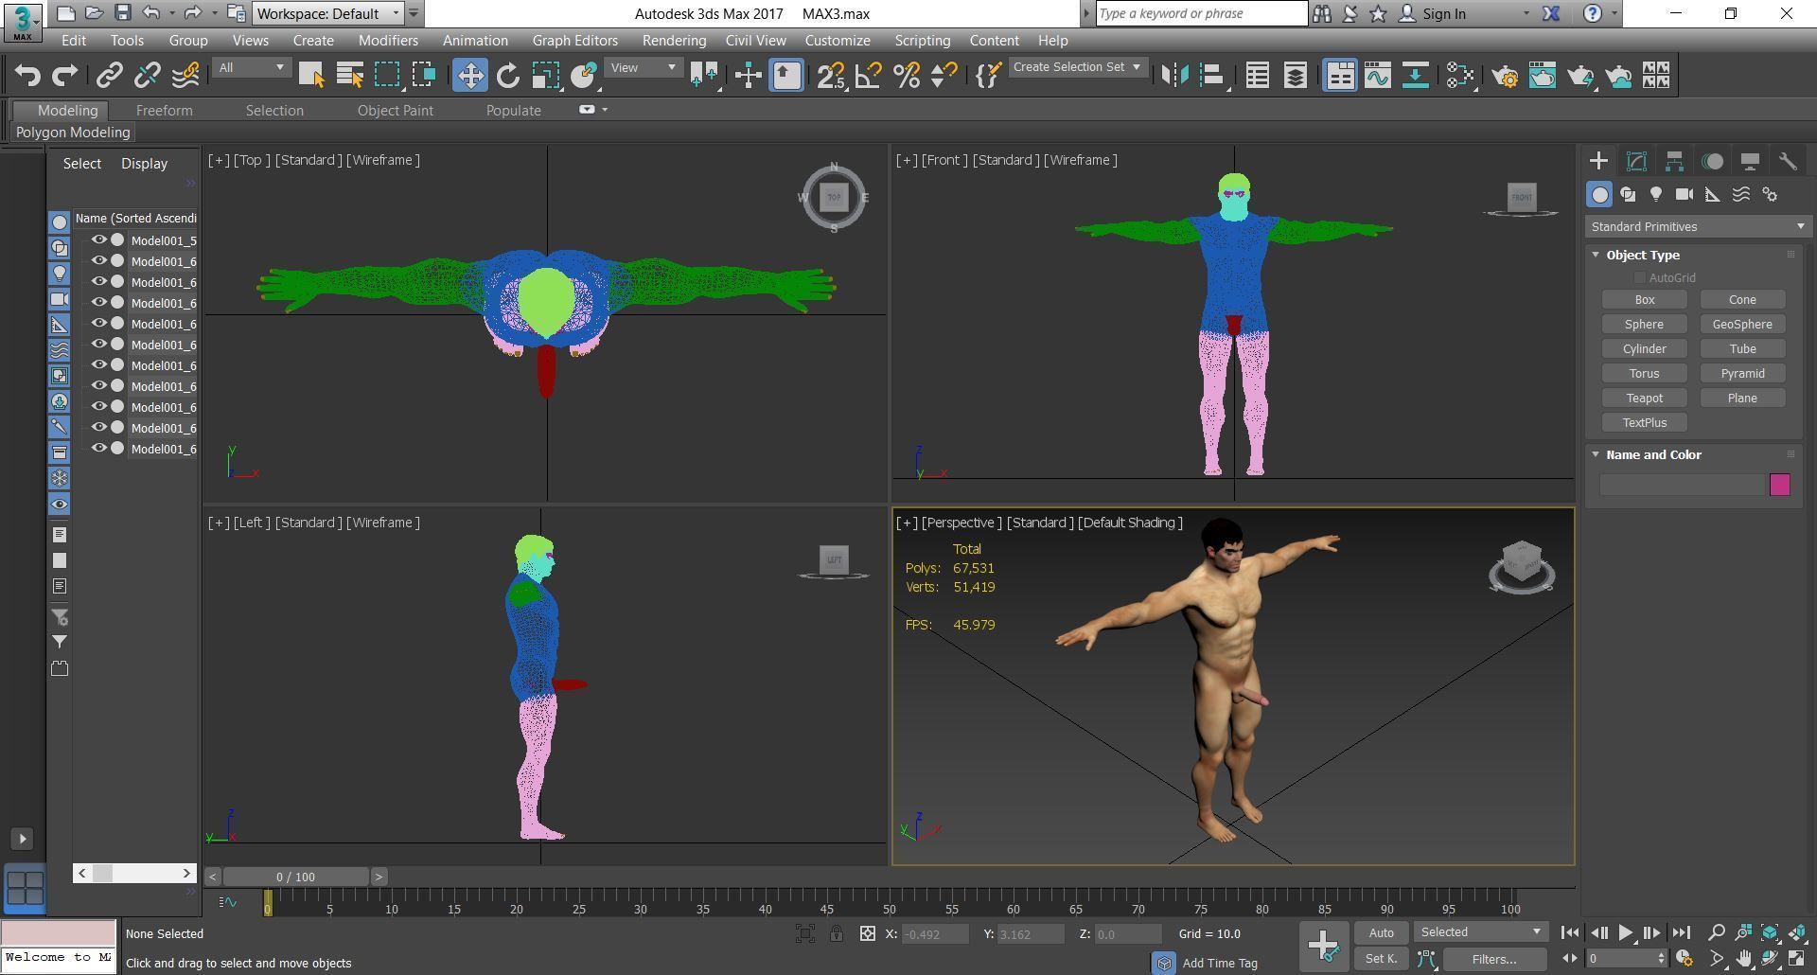Open the Selected key filter dropdown
Viewport: 1817px width, 975px height.
click(1481, 932)
